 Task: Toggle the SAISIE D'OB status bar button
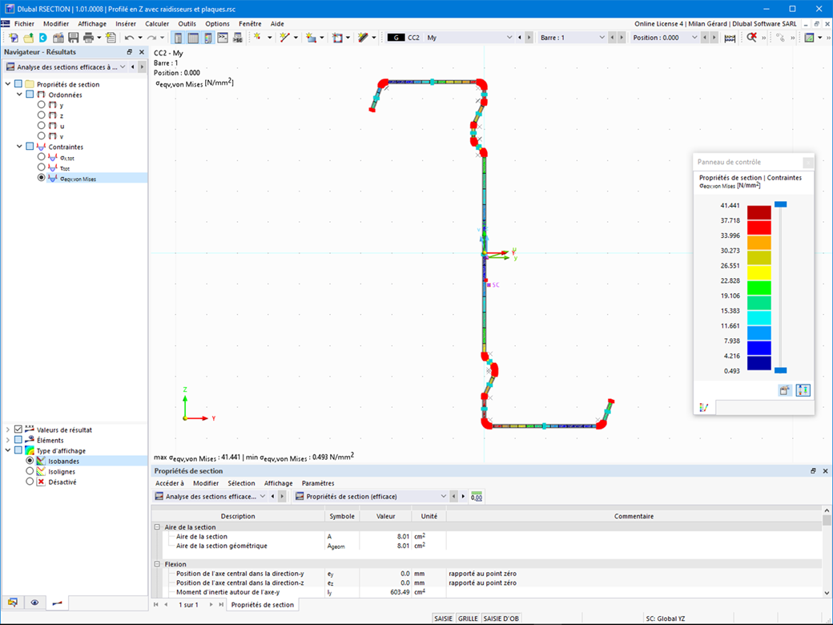tap(501, 619)
